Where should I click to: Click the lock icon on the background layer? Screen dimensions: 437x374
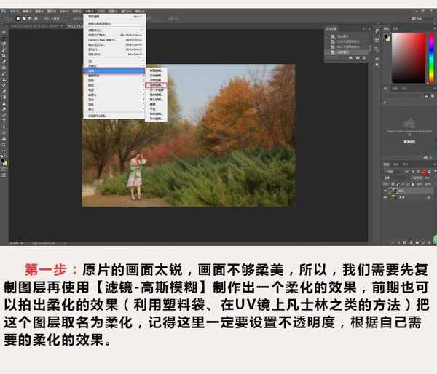click(x=430, y=196)
